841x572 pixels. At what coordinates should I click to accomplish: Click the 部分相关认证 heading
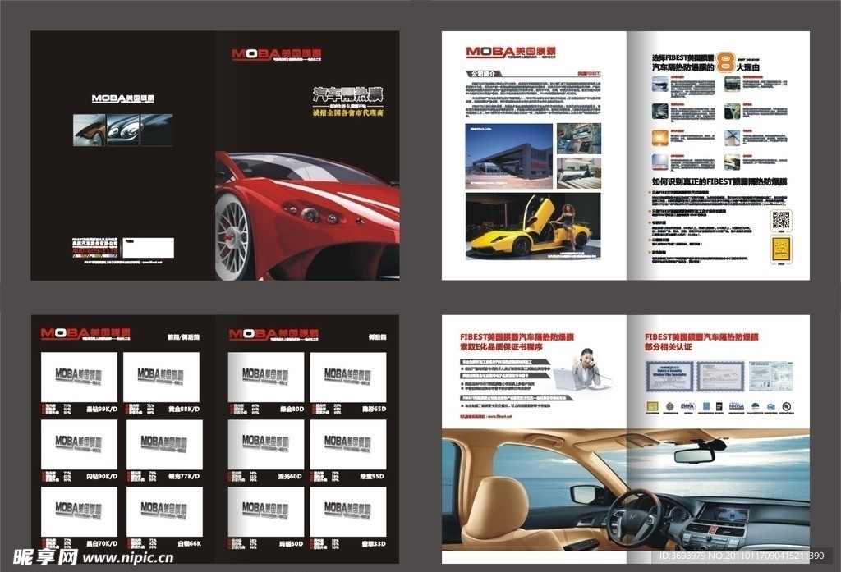(668, 347)
